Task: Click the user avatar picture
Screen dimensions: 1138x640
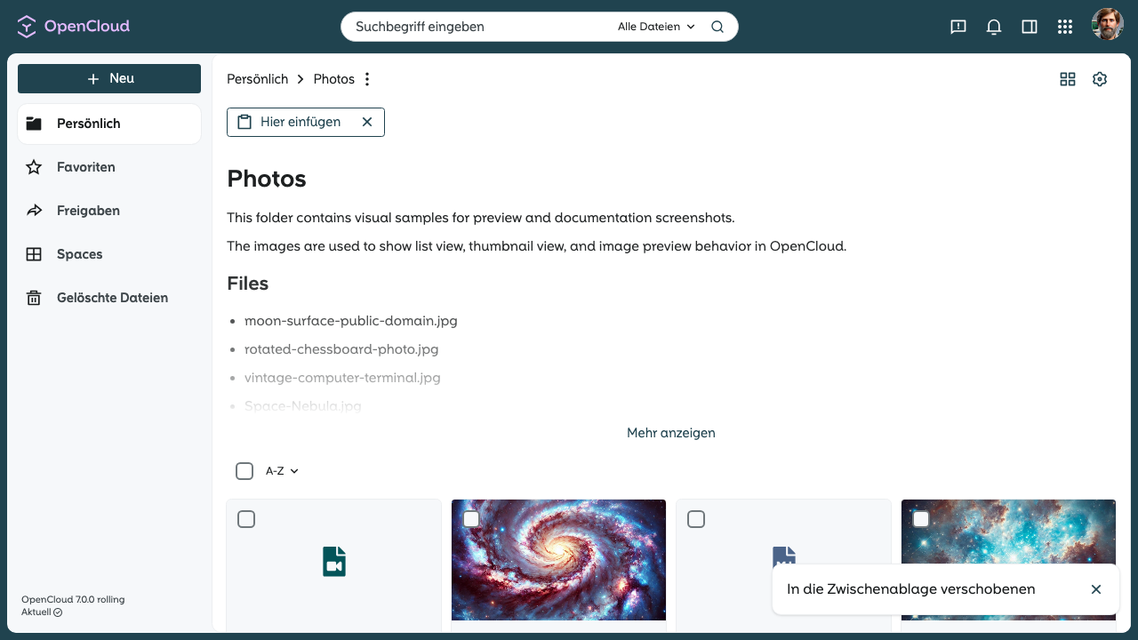Action: click(1108, 25)
